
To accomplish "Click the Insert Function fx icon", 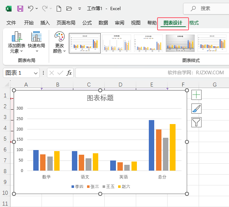I will click(x=69, y=73).
